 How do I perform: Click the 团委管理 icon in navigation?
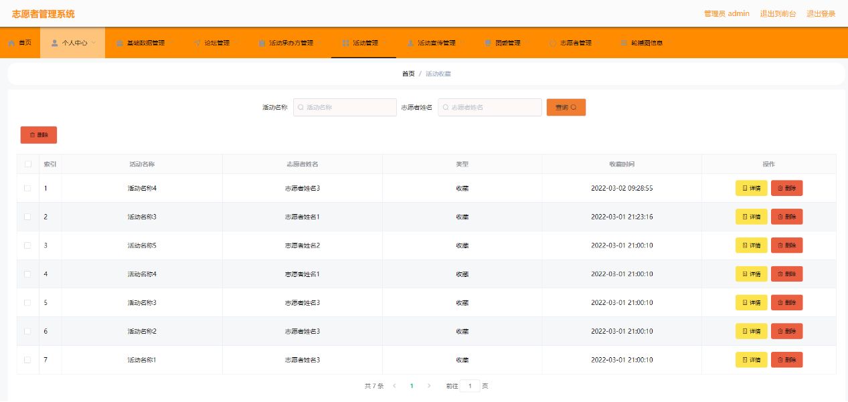tap(488, 43)
